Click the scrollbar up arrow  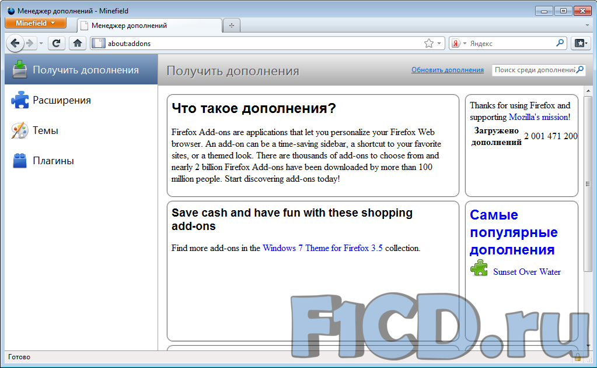click(588, 91)
